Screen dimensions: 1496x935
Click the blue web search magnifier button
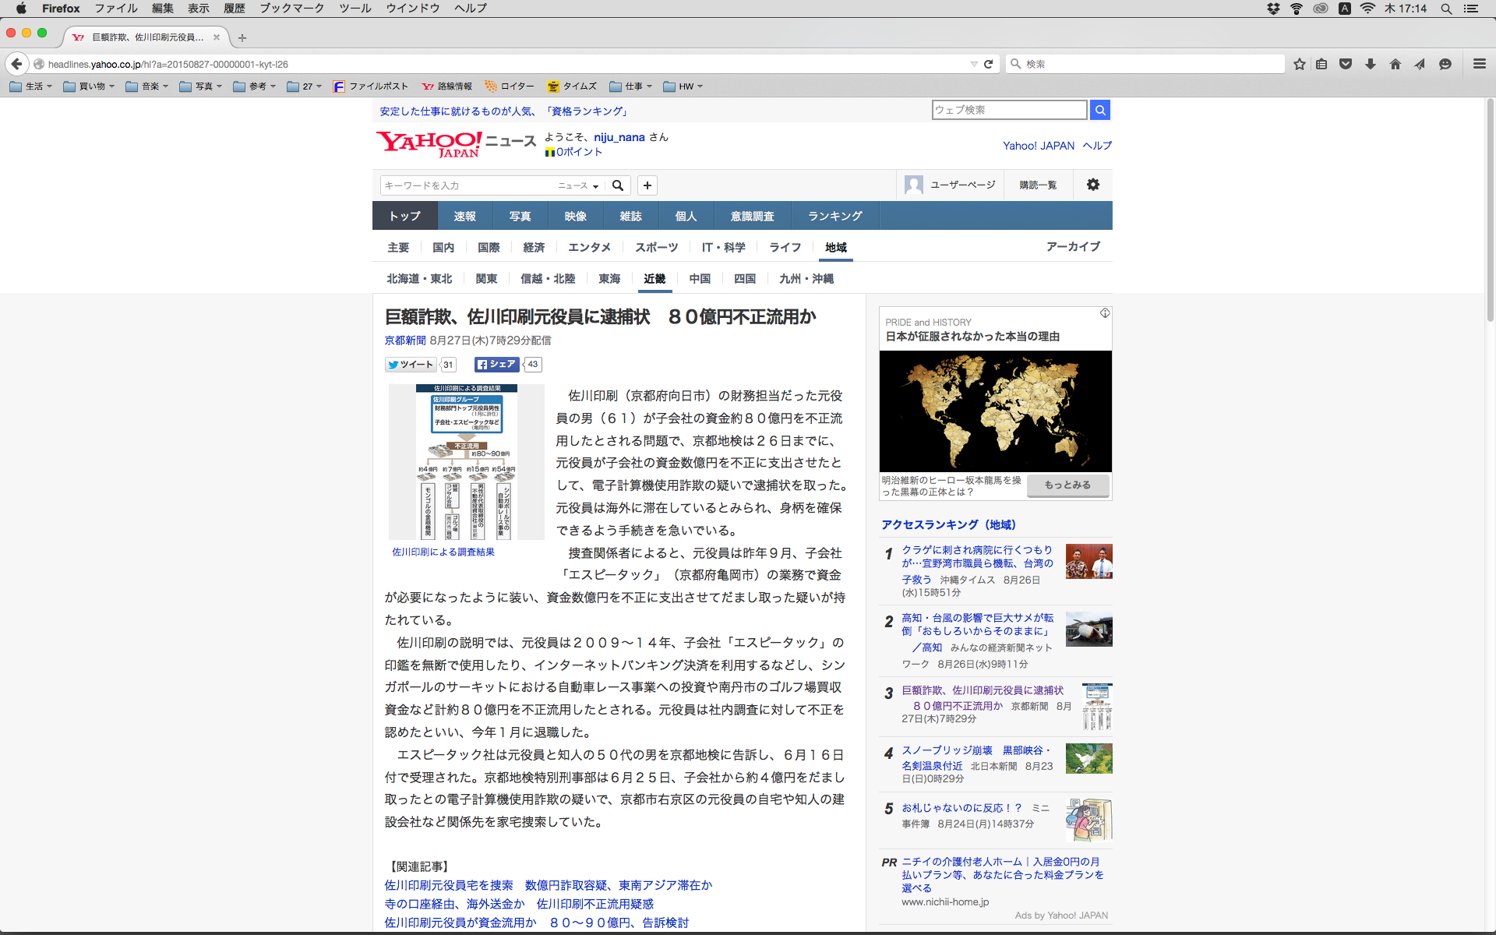pyautogui.click(x=1099, y=110)
